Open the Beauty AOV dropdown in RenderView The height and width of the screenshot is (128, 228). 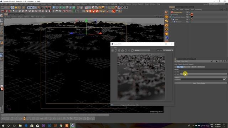click(142, 50)
